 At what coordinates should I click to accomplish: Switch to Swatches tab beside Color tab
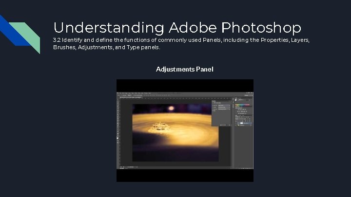239,98
